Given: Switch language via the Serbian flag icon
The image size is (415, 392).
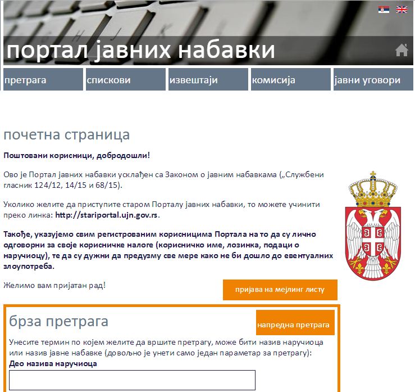Looking at the screenshot, I should click(x=384, y=10).
